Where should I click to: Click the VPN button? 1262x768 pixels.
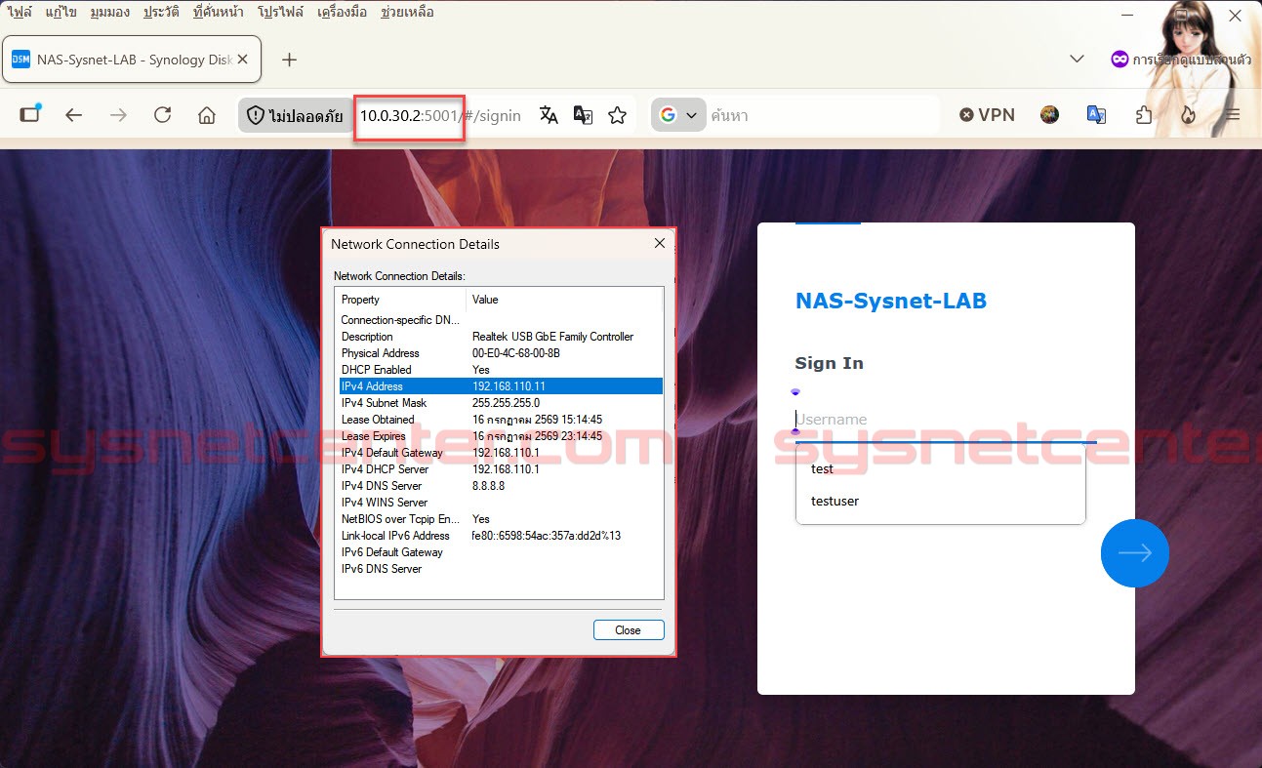[987, 115]
